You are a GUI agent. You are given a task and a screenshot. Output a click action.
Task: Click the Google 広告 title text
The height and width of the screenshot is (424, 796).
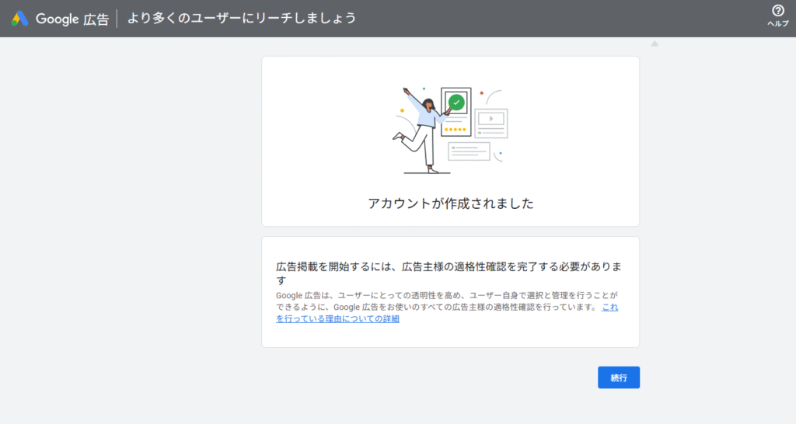(72, 19)
